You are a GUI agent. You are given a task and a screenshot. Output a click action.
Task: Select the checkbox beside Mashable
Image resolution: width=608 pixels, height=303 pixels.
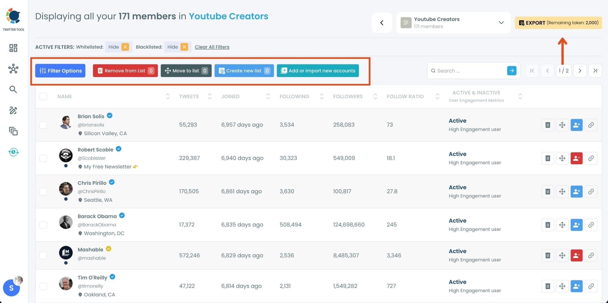(x=43, y=255)
